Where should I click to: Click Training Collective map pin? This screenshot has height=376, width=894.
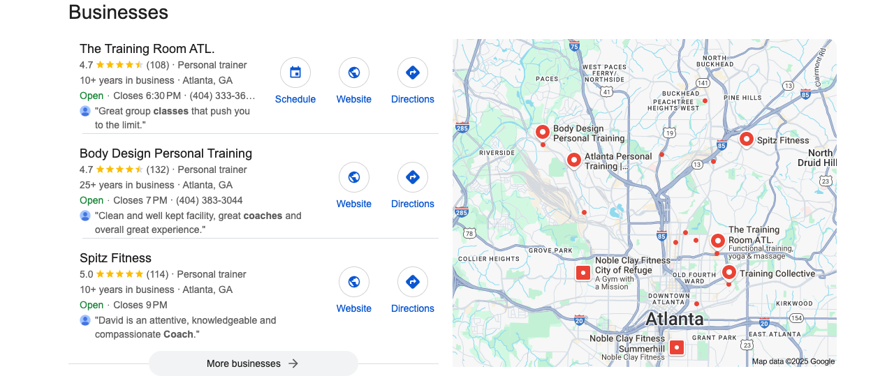(x=728, y=273)
